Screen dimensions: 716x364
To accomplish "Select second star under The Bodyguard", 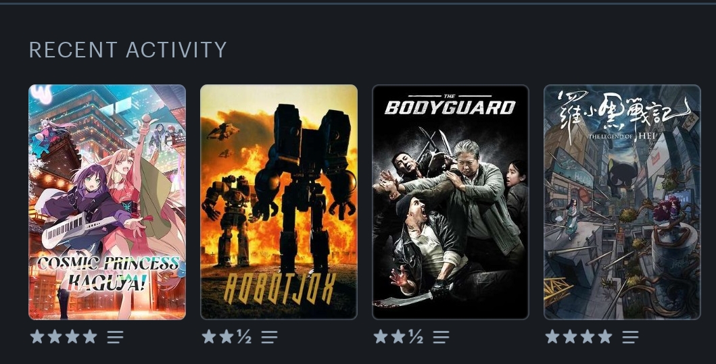I will 398,336.
